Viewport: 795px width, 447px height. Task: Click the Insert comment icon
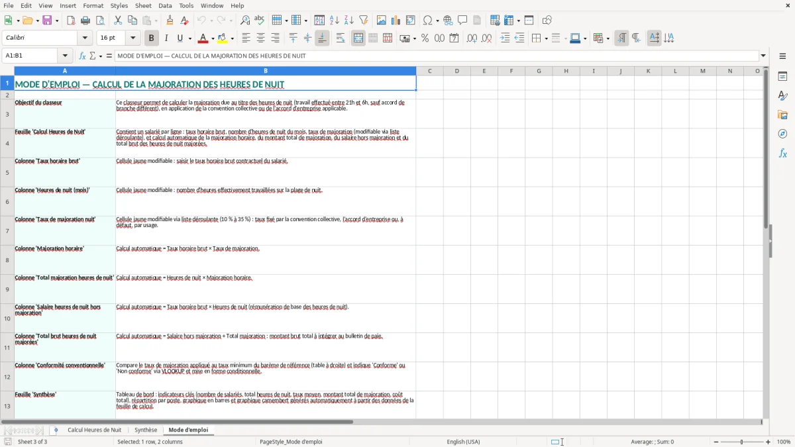point(462,21)
